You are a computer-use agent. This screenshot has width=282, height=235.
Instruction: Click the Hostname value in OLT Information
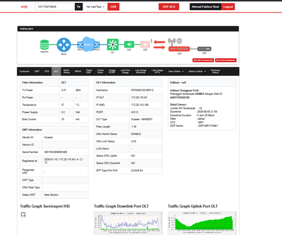pyautogui.click(x=142, y=90)
